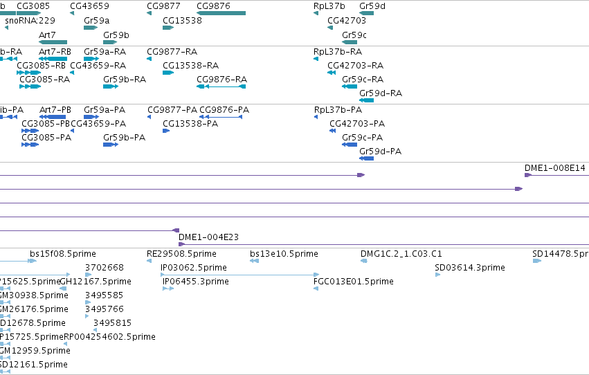Image resolution: width=589 pixels, height=375 pixels.
Task: Click the SD14478.5prime EST arrow
Action: pyautogui.click(x=537, y=261)
